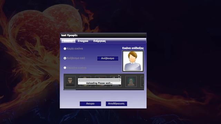Click the display picture preview avatar
Viewport: 221px width, 124px height.
pos(133,61)
